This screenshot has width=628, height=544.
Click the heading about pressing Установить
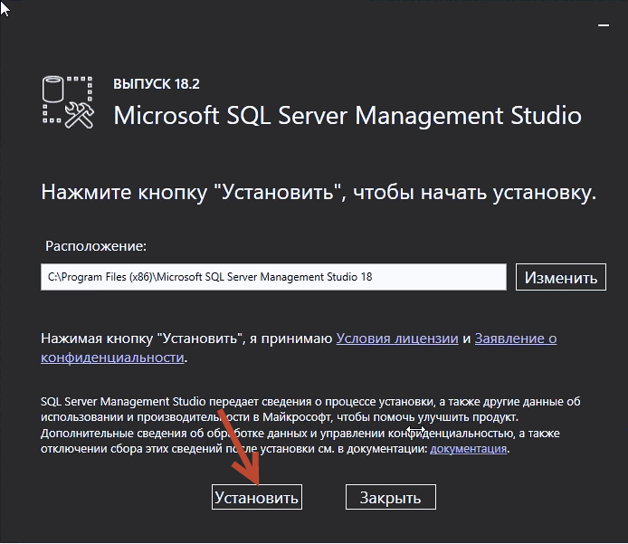319,193
